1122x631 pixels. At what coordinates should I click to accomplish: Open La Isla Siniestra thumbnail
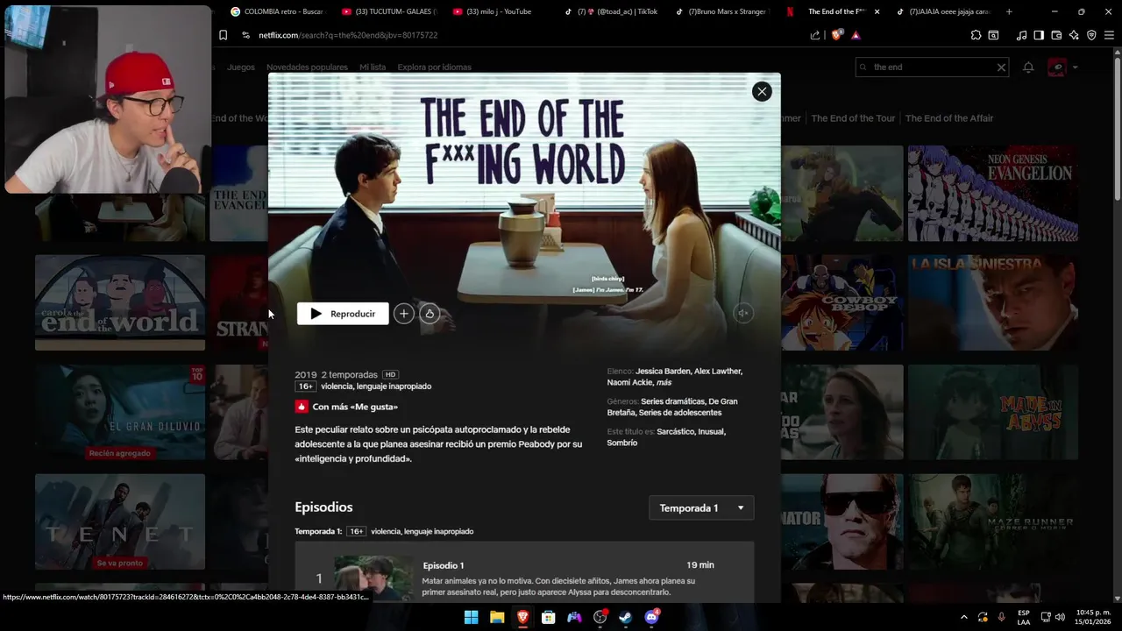point(993,303)
